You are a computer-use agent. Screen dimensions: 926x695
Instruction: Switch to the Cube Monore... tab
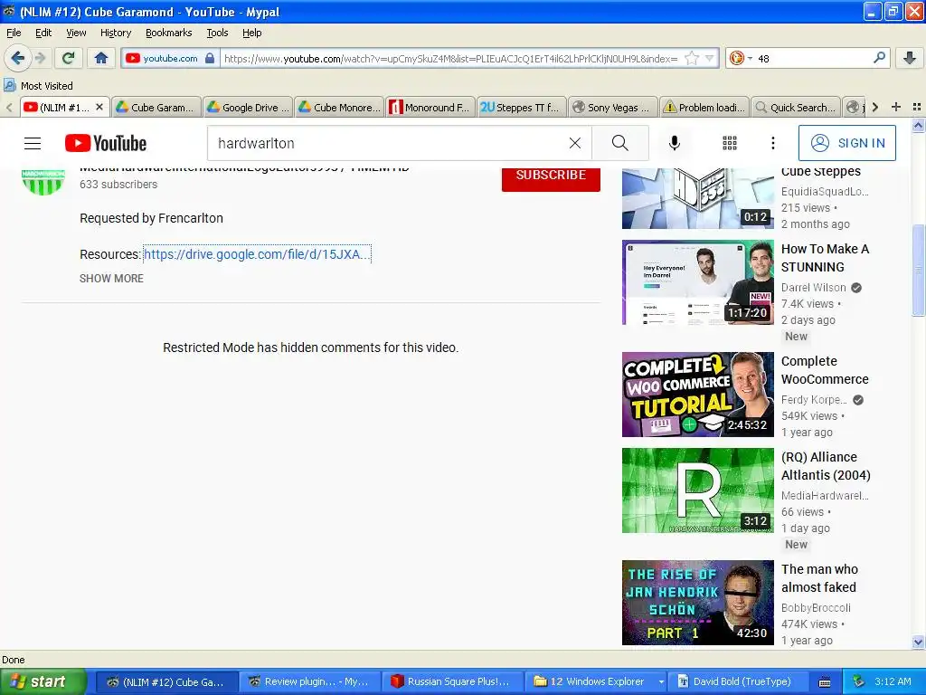coord(340,107)
